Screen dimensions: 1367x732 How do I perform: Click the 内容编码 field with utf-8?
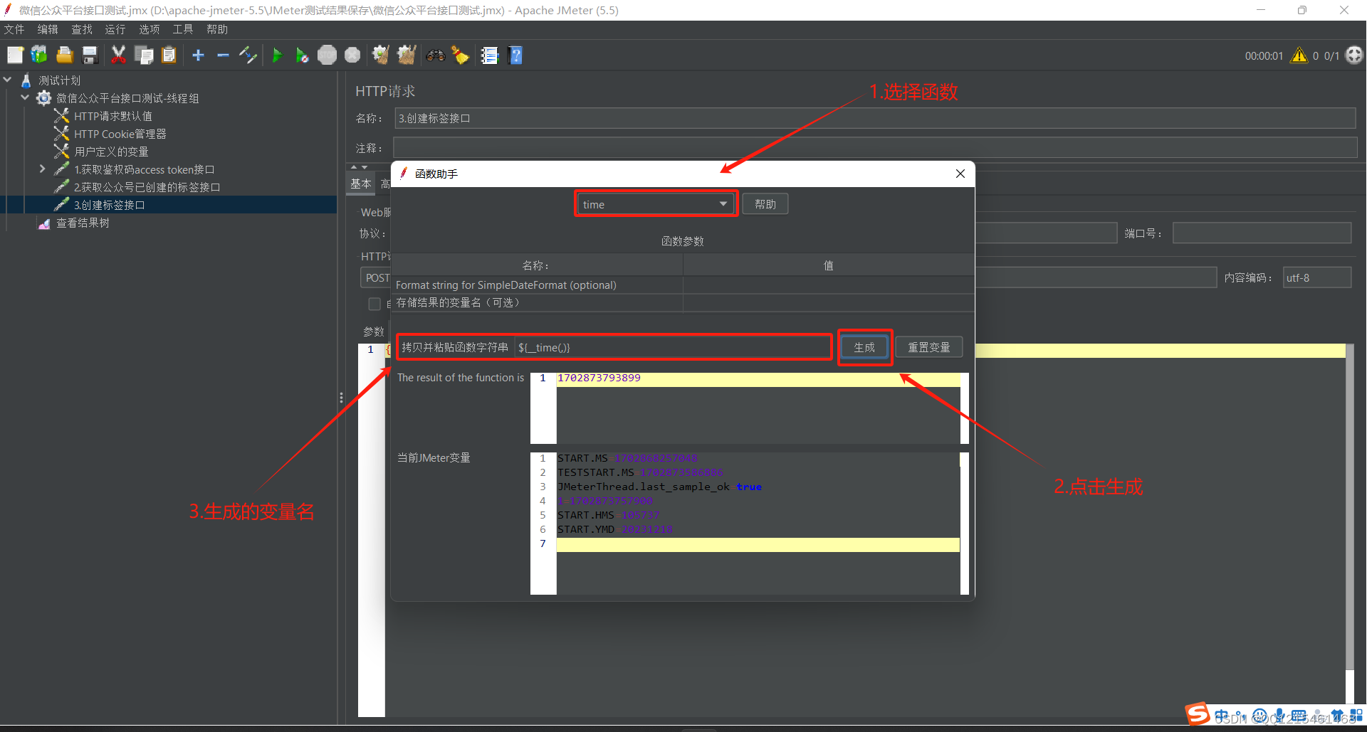click(x=1317, y=277)
